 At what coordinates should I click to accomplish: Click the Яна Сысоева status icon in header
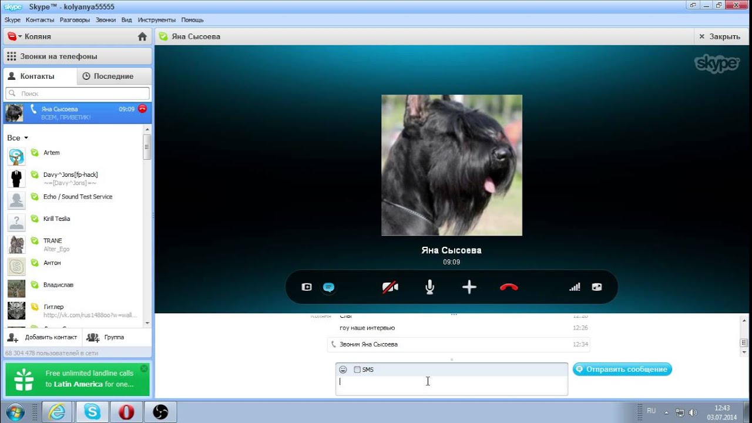pyautogui.click(x=163, y=36)
